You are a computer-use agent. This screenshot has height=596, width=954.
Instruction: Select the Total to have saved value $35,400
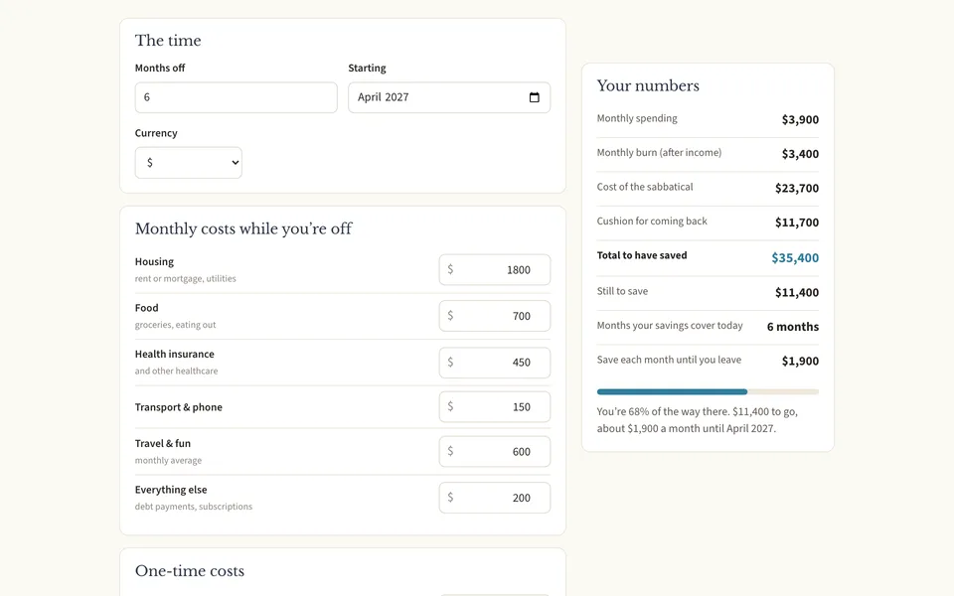click(795, 258)
